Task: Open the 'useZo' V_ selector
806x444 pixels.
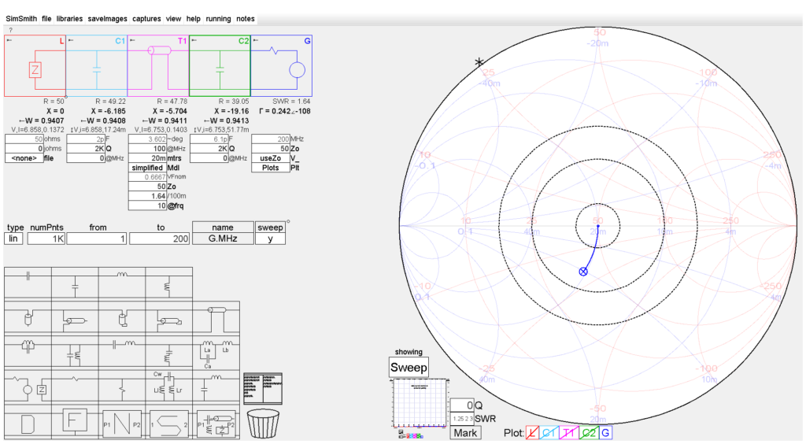Action: [271, 158]
